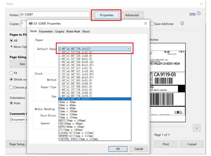Viewport: 211px width, 156px height.
Task: Enable the Save ink/toner checkbox
Action: pos(152,24)
